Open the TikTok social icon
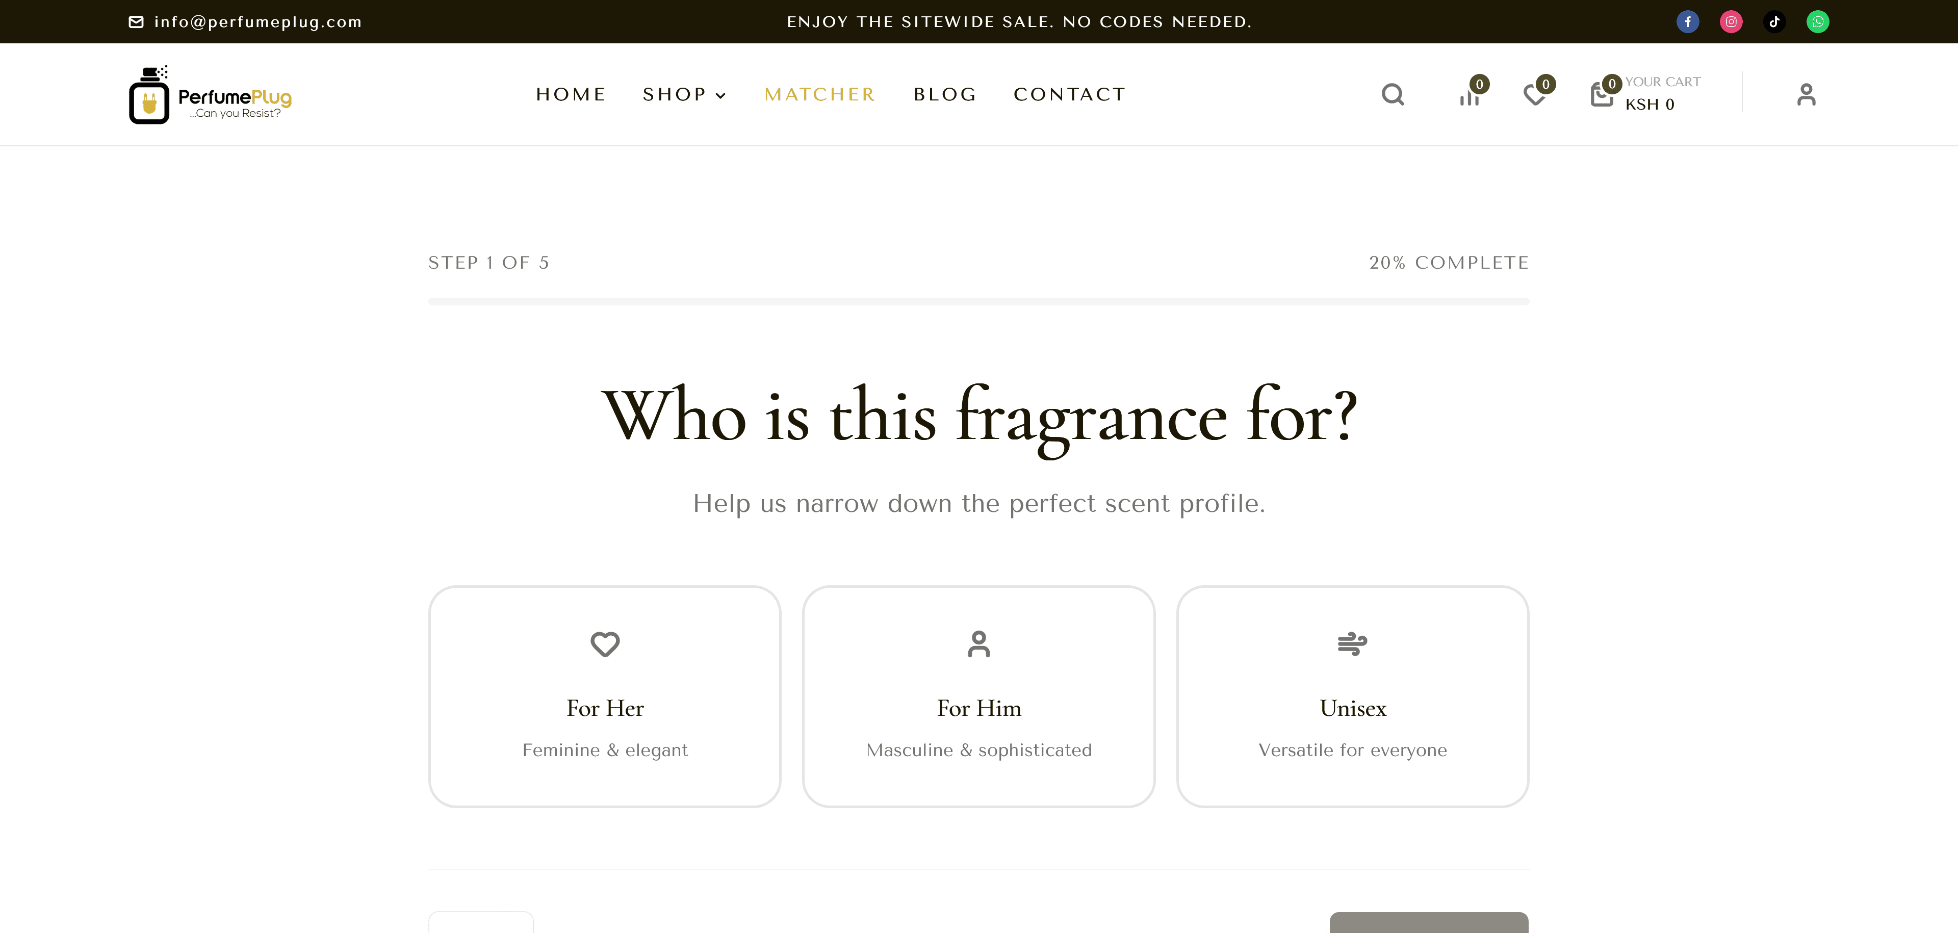 coord(1774,21)
